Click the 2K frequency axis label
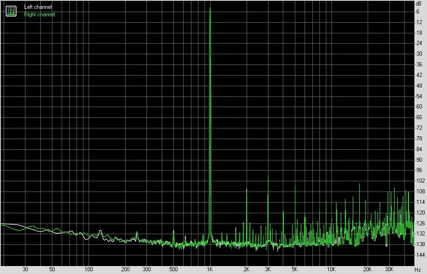Image resolution: width=427 pixels, height=274 pixels. click(247, 269)
